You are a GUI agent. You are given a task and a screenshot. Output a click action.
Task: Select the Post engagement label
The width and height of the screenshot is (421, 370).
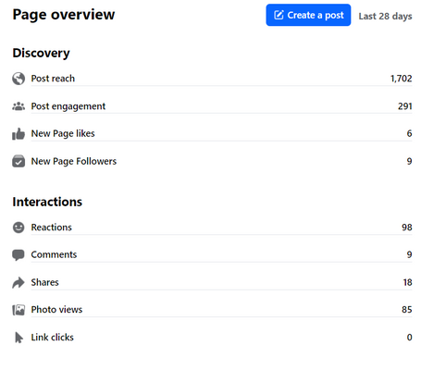(68, 106)
